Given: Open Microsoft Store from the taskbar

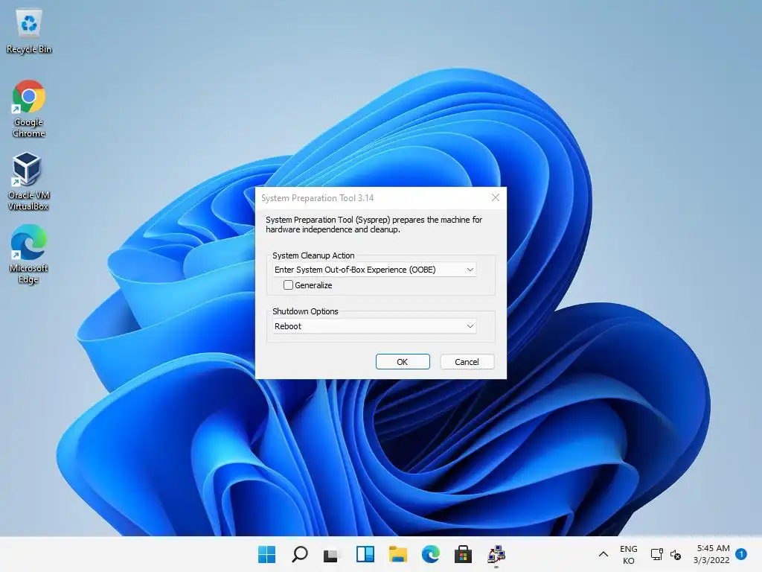Looking at the screenshot, I should 463,554.
